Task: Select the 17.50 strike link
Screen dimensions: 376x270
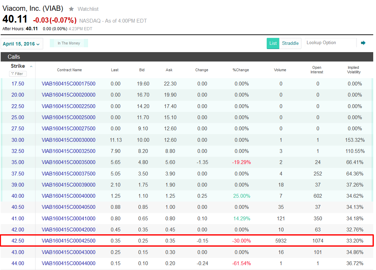Action: pos(18,84)
